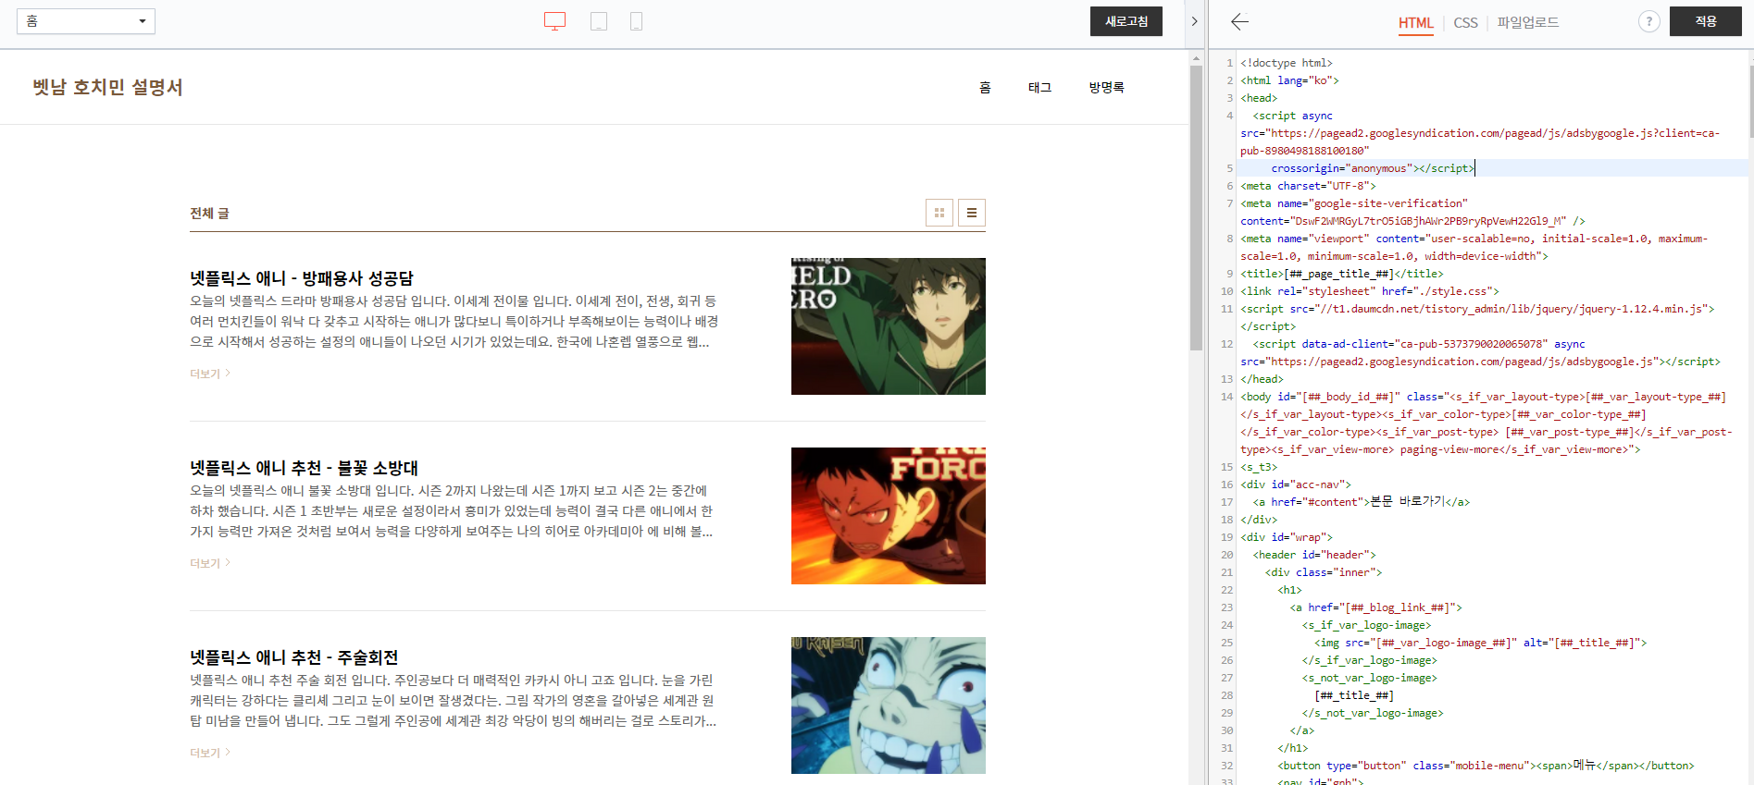Viewport: 1754px width, 785px height.
Task: Click the 방패용사 post summary text
Action: click(454, 322)
